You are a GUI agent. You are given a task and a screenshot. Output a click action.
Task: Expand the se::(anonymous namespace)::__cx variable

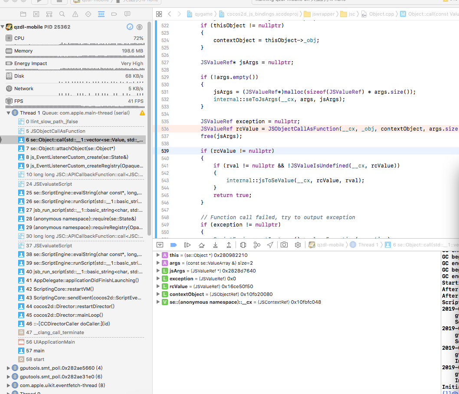tap(158, 302)
